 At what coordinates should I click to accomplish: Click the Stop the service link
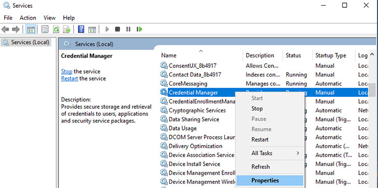[x=66, y=71]
